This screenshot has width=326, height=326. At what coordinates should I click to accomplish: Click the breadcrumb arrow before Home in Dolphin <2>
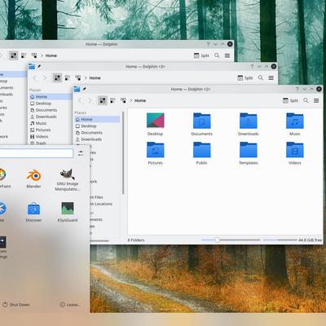[x=130, y=100]
